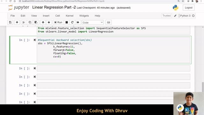Click the browser reload button
The width and height of the screenshot is (204, 115).
pos(11,1)
